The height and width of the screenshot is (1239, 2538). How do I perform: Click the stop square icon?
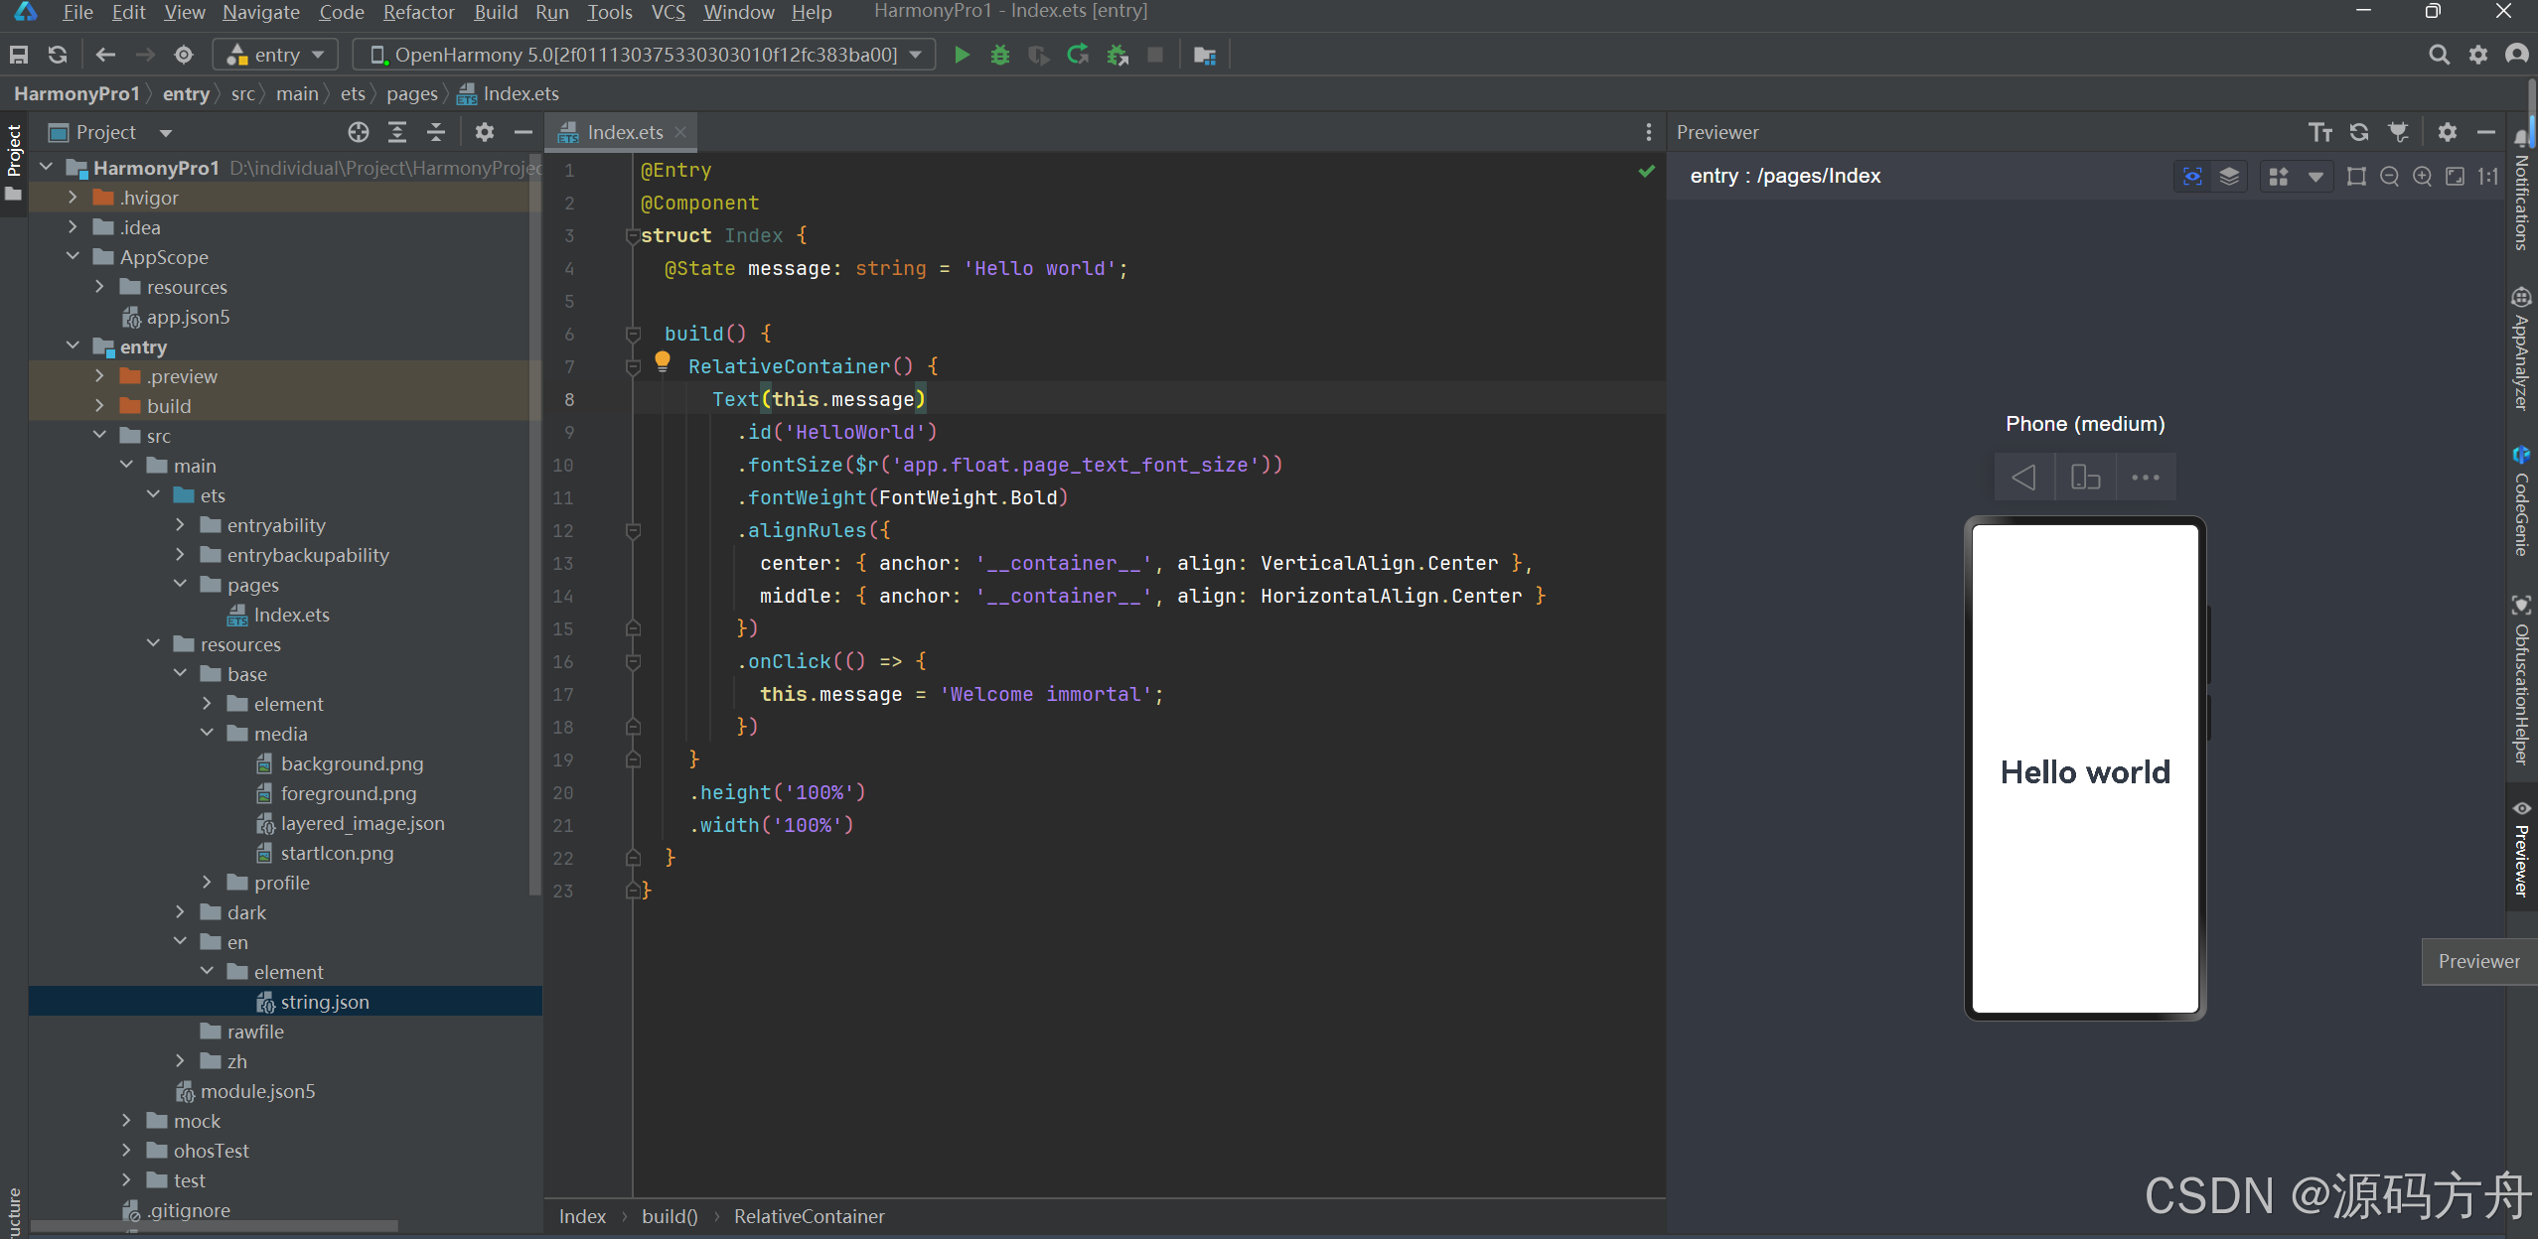1155,55
